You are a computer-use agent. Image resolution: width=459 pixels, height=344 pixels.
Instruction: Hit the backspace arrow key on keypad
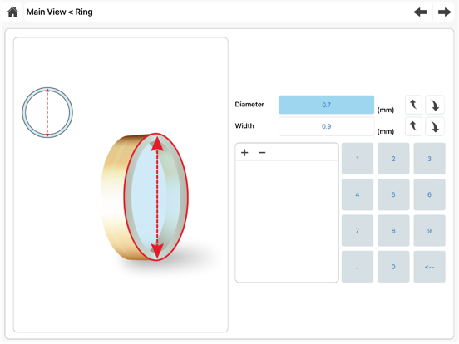click(x=429, y=267)
